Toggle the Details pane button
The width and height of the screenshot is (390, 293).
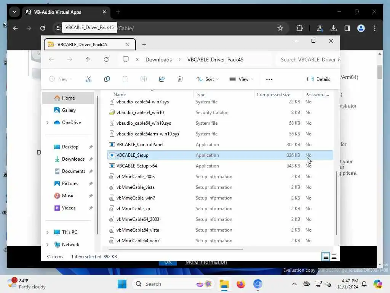(x=319, y=79)
